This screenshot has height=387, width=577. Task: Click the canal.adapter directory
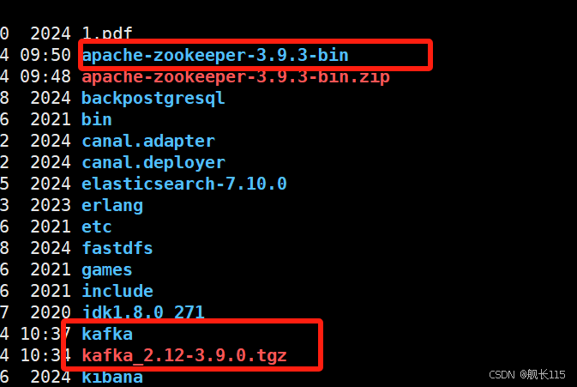click(148, 142)
